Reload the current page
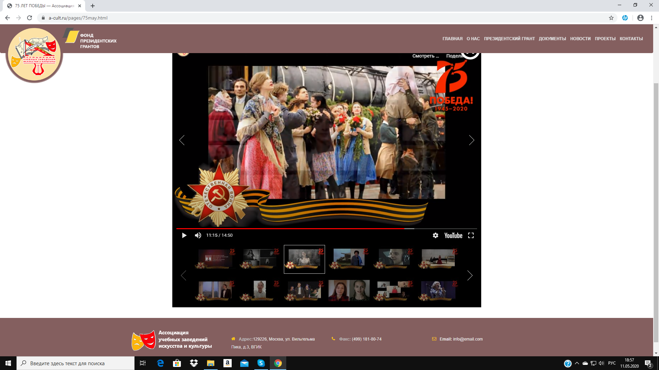659x370 pixels. (x=30, y=18)
